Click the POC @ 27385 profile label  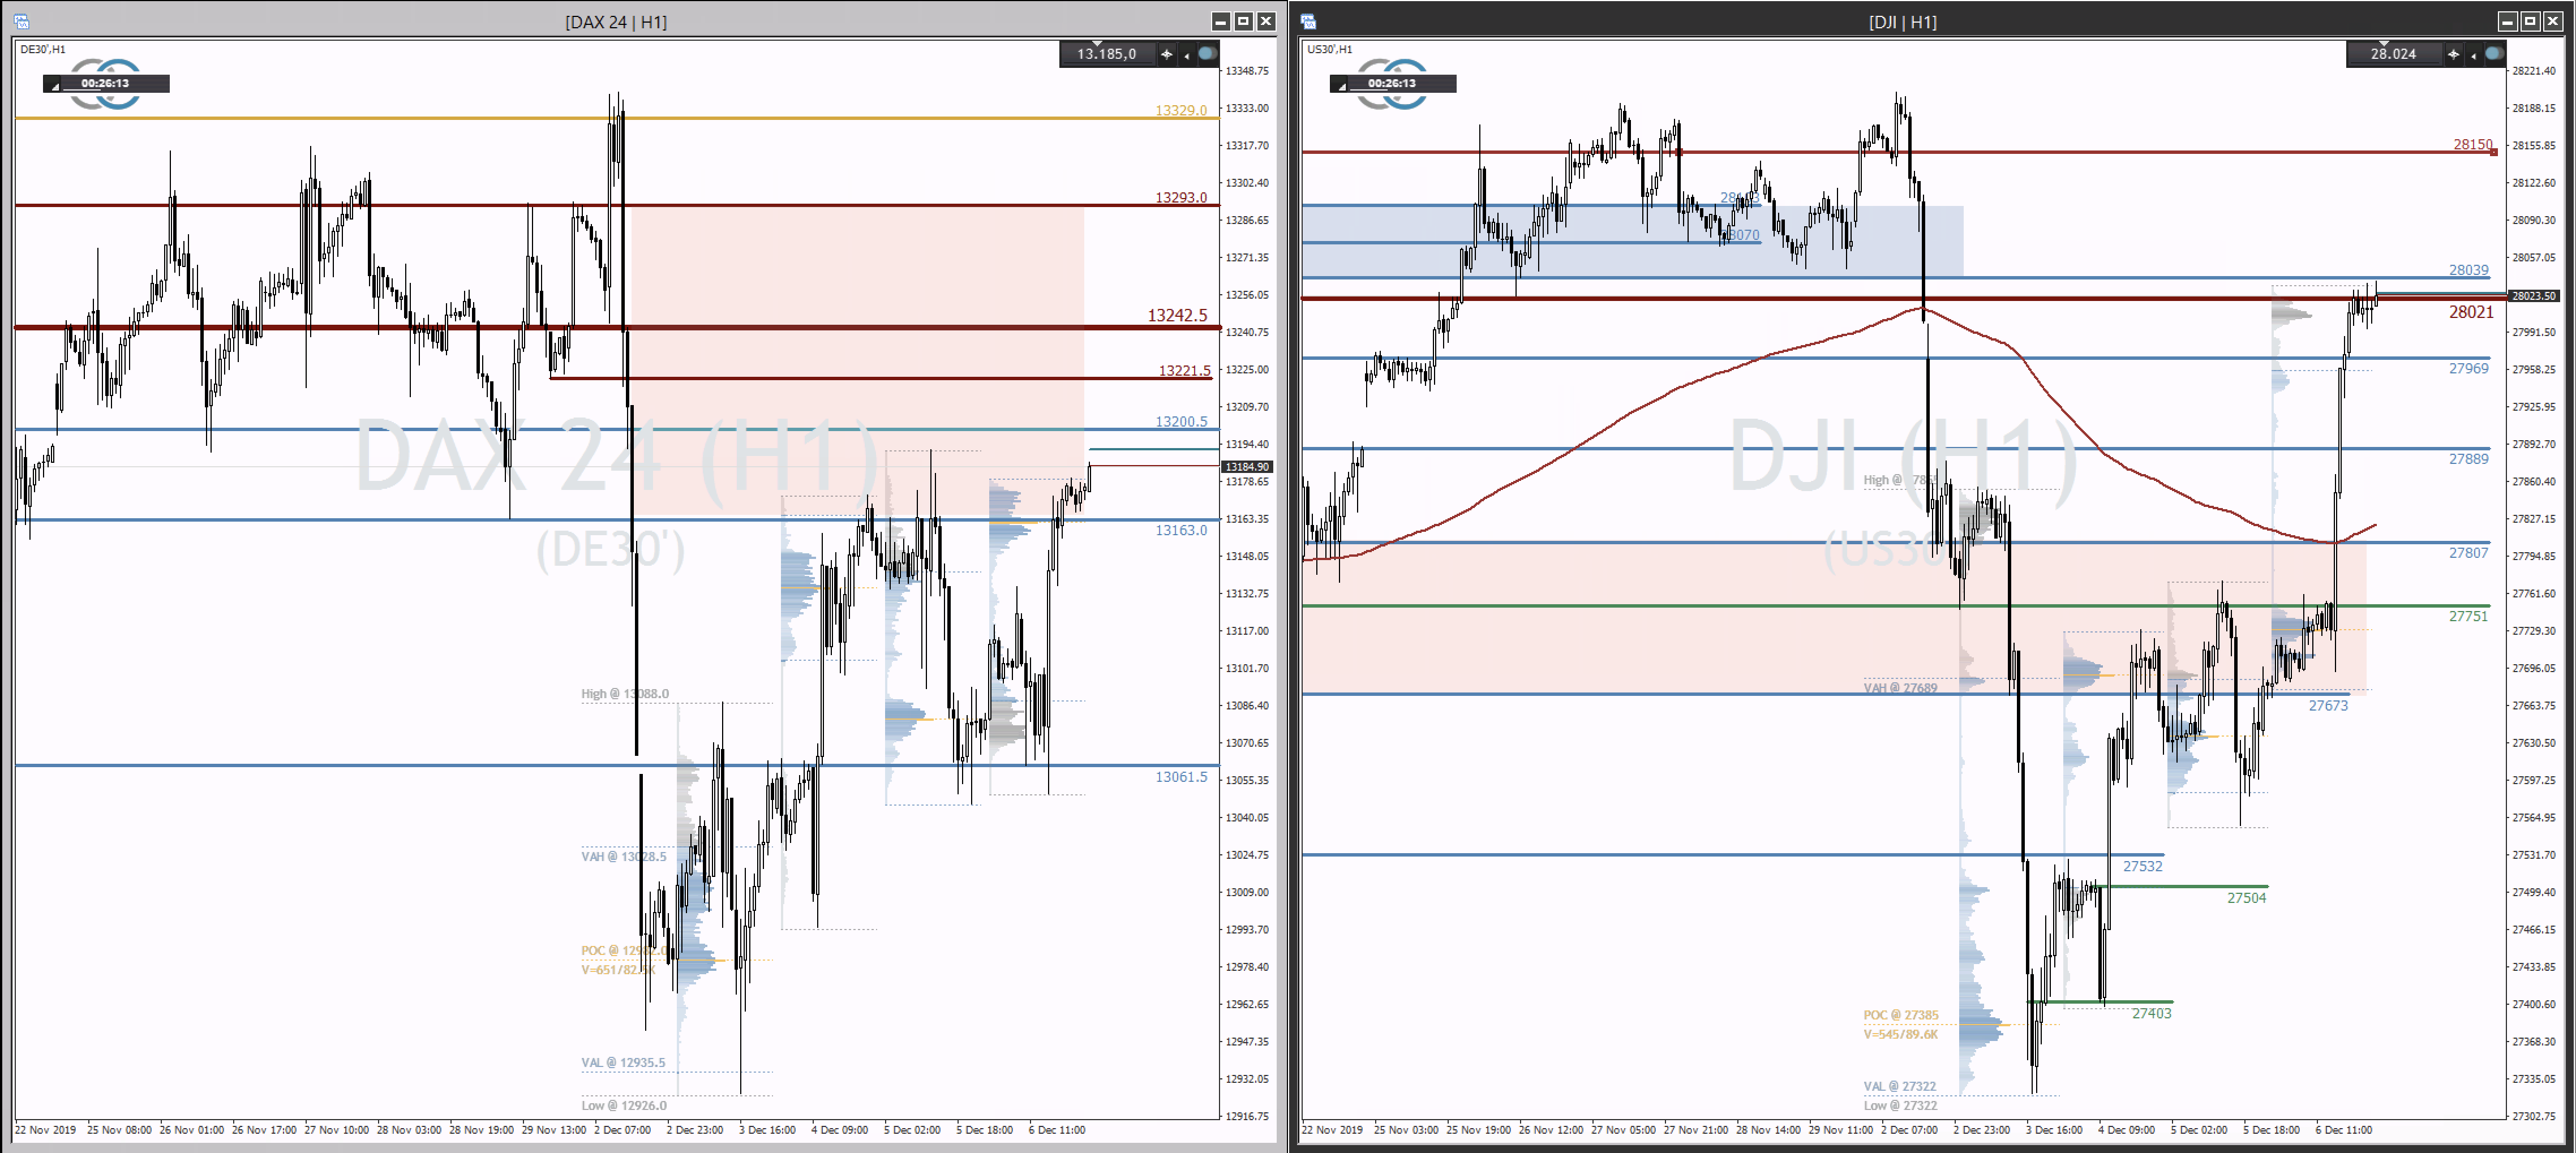(1900, 1015)
